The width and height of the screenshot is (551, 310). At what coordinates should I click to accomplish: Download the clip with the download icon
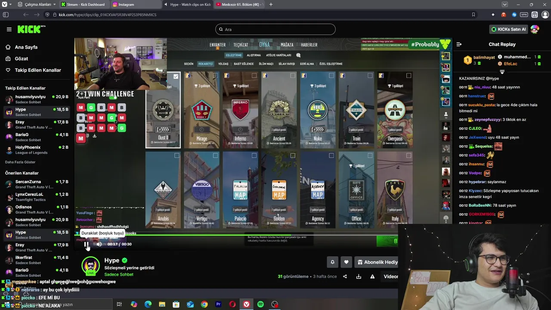[359, 276]
